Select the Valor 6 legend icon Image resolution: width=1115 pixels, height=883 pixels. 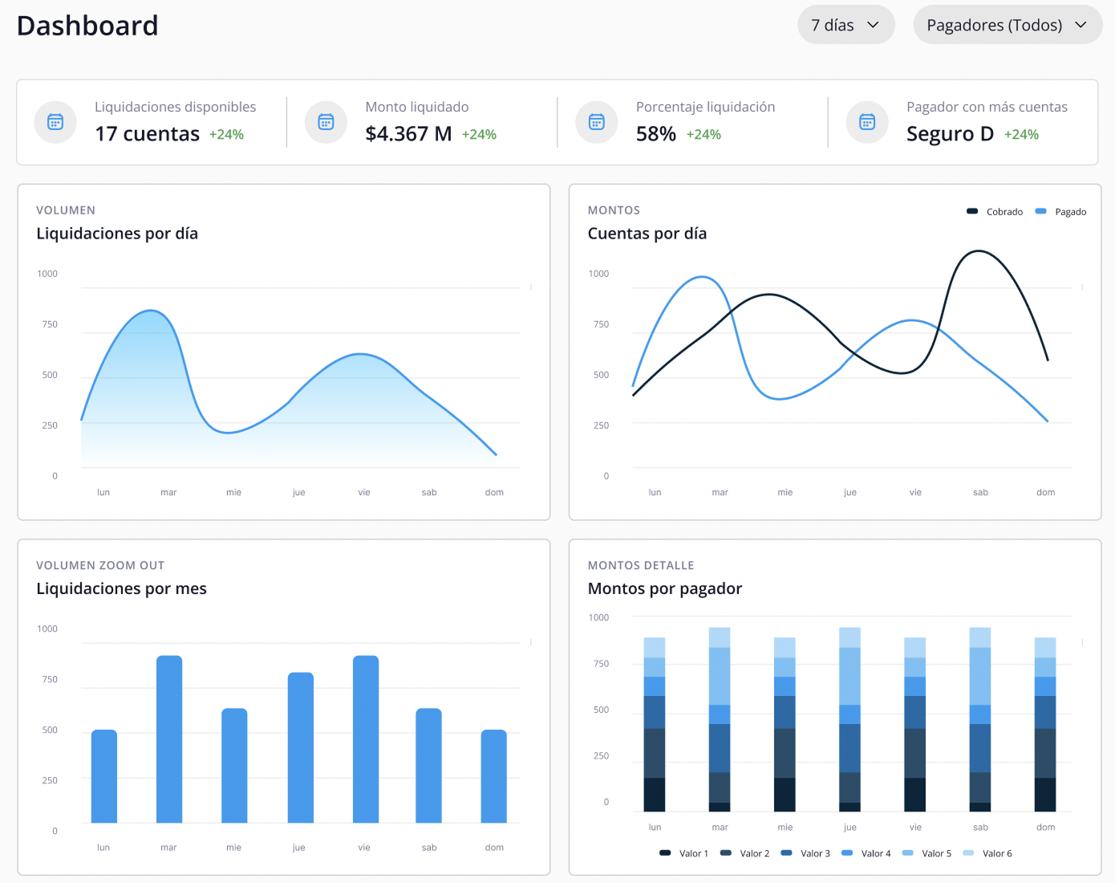[x=970, y=852]
